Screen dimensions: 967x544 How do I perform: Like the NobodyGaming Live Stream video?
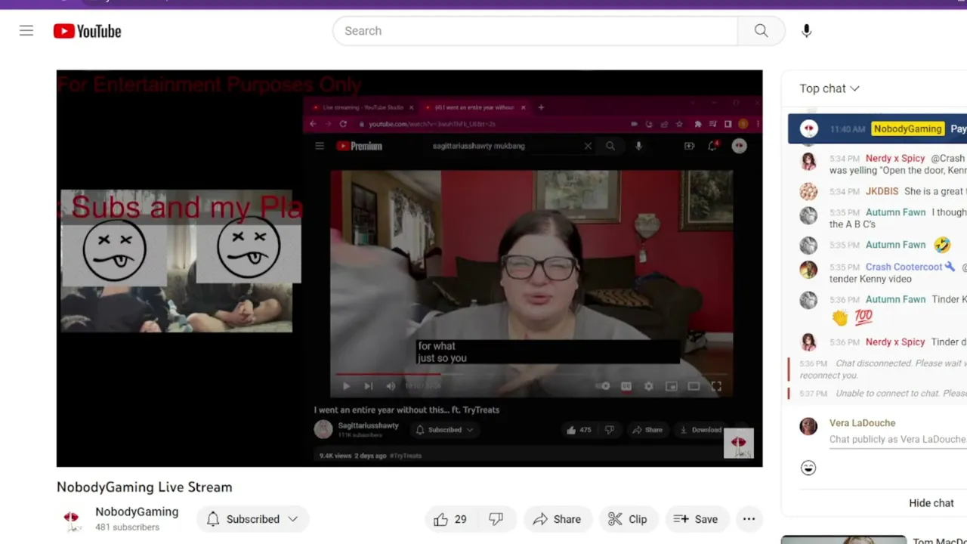tap(450, 519)
